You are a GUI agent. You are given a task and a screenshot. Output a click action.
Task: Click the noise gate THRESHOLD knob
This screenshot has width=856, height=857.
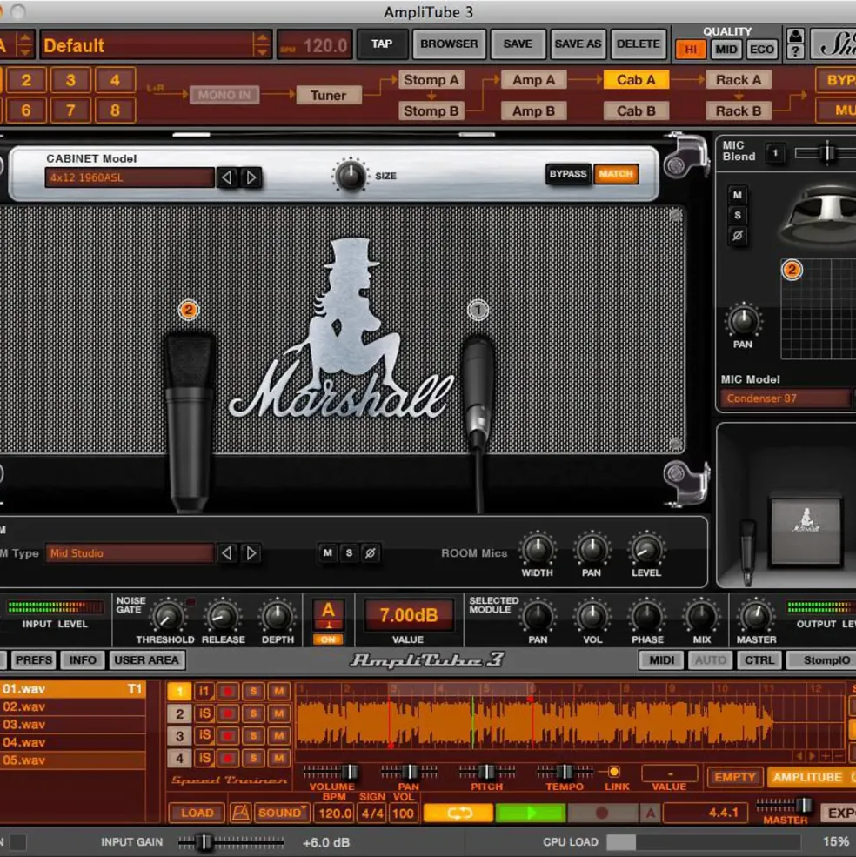[x=167, y=617]
